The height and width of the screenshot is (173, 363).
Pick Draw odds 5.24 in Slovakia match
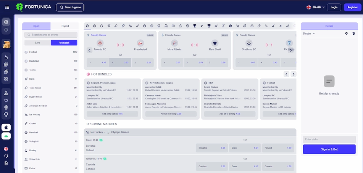coord(245,148)
